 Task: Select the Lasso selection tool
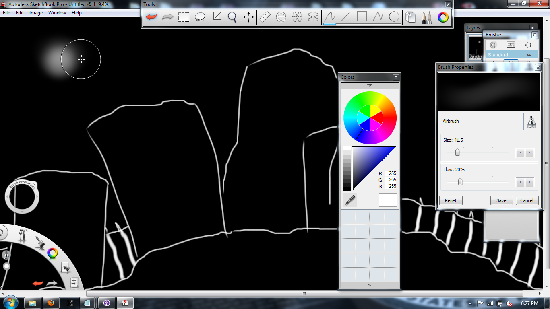click(x=200, y=17)
